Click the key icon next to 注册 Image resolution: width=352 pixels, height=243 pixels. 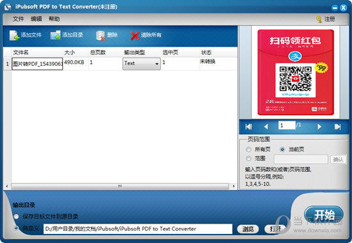pyautogui.click(x=319, y=20)
